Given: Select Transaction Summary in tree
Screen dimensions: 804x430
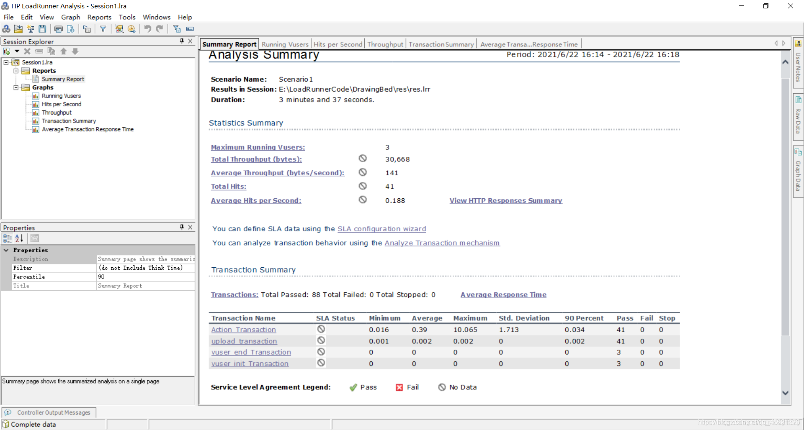Looking at the screenshot, I should 69,121.
